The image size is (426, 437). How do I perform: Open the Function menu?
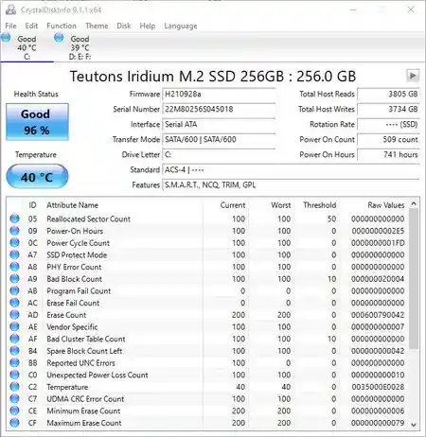(62, 26)
